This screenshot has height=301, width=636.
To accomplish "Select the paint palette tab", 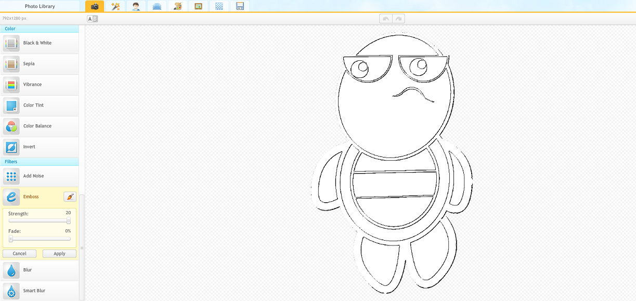I will click(x=177, y=6).
